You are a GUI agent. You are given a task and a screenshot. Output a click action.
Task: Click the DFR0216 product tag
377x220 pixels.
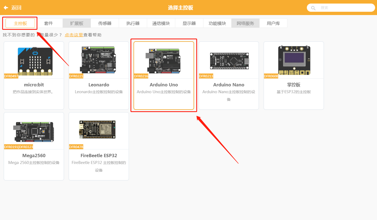click(141, 76)
